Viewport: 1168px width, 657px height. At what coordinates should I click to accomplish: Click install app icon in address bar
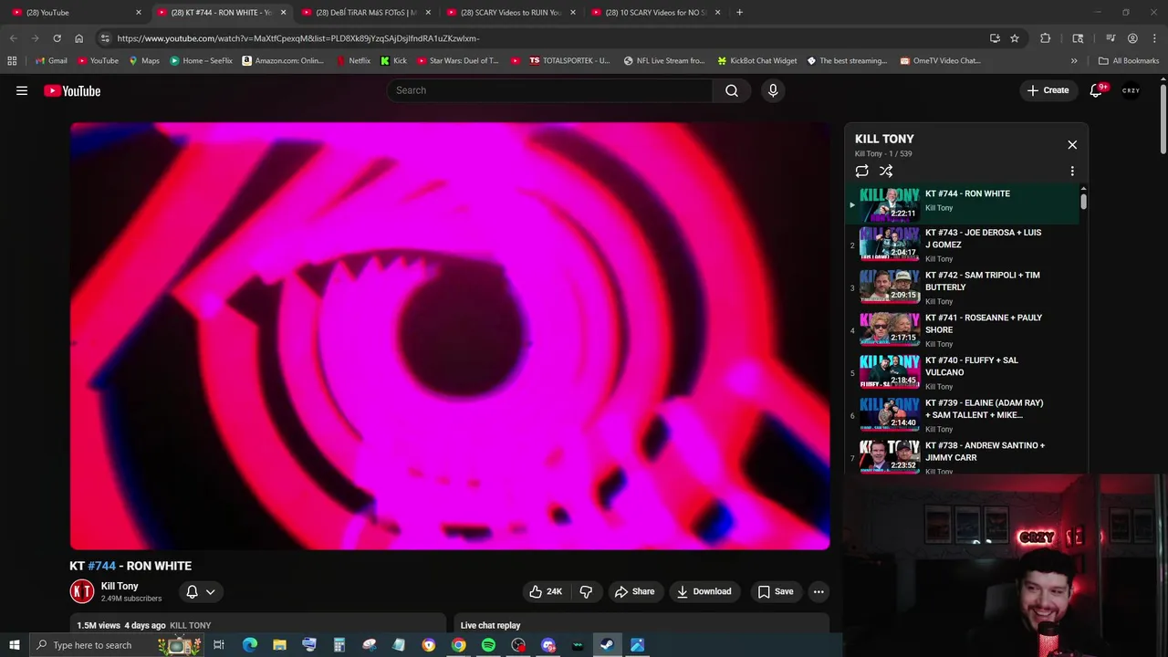(995, 38)
